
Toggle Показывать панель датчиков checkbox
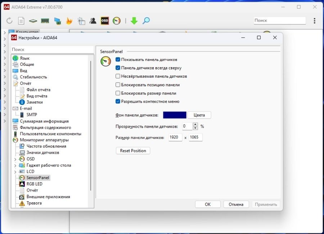pos(118,60)
